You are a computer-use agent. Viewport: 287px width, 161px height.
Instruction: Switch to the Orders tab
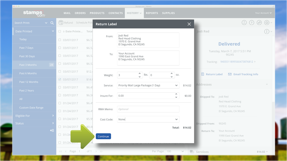(80, 13)
